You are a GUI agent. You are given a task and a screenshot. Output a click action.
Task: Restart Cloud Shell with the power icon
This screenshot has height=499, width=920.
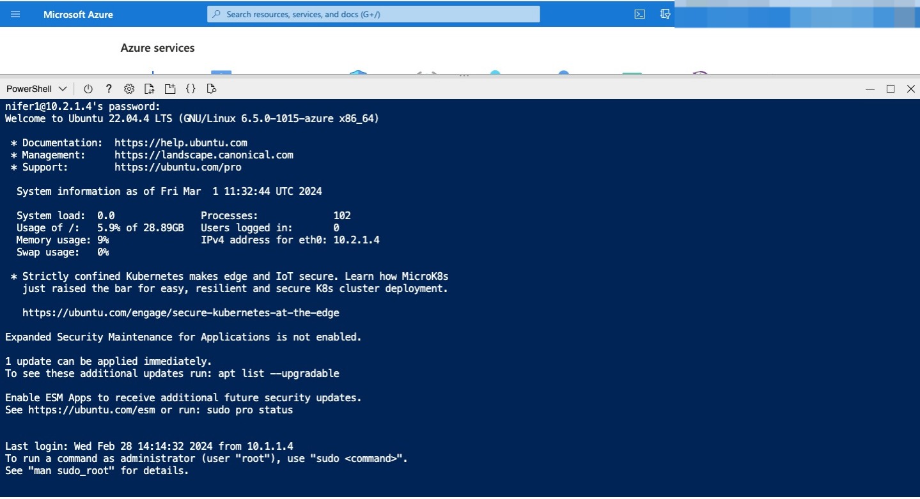pos(88,89)
